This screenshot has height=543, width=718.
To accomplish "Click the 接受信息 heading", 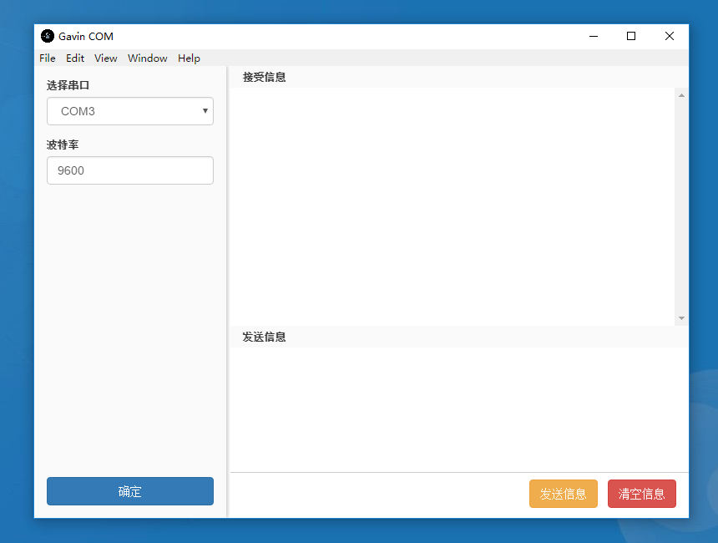I will pos(264,77).
